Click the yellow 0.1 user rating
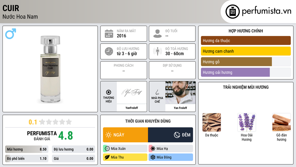Viewport: 296px width, 167px height. [33, 122]
